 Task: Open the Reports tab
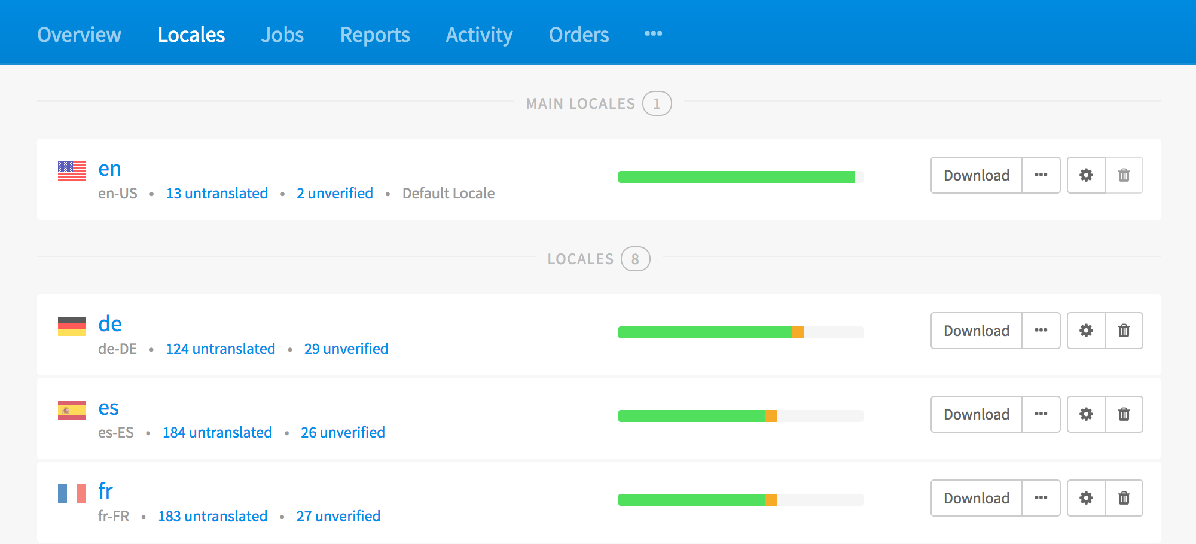tap(375, 35)
